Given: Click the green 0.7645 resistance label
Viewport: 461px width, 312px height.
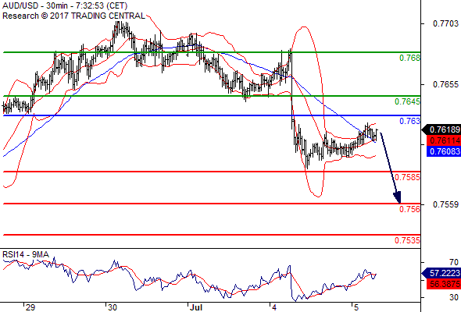Looking at the screenshot, I should coord(407,101).
